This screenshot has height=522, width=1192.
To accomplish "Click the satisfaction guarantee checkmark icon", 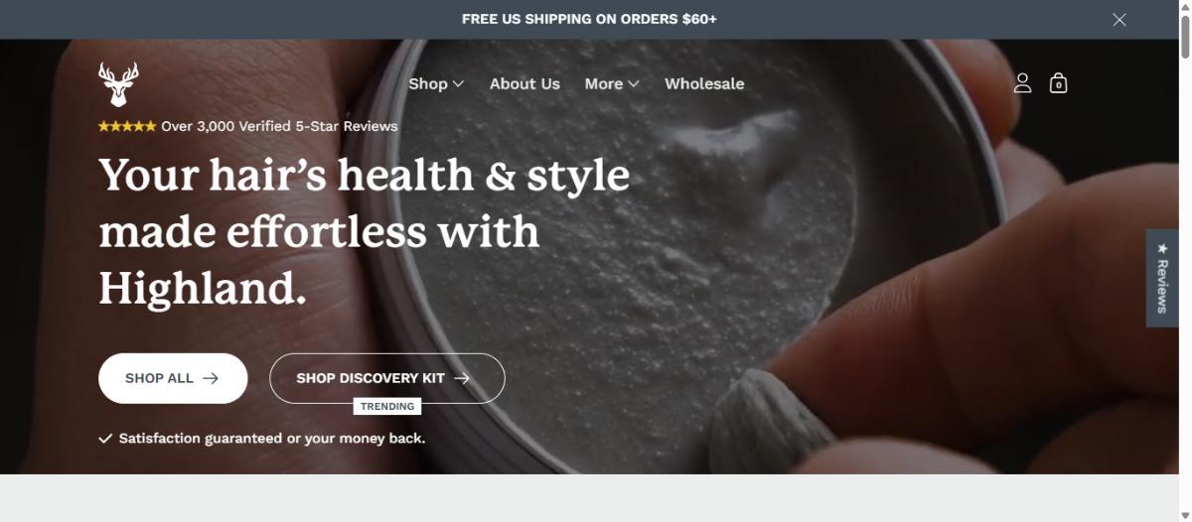I will coord(105,439).
